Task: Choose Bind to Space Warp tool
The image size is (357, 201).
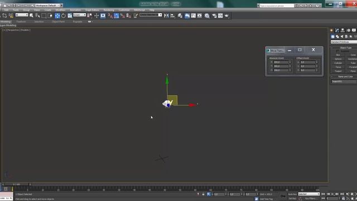Action: click(11, 16)
